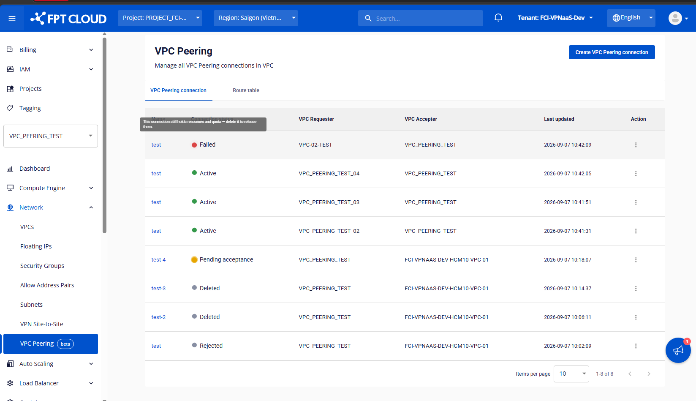Image resolution: width=696 pixels, height=401 pixels.
Task: Open the VPC_PEERING_TEST project dropdown
Action: tap(51, 136)
